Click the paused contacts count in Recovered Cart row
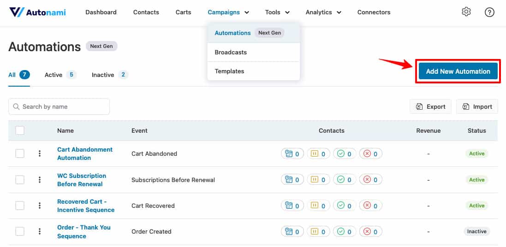The width and height of the screenshot is (506, 247). click(318, 206)
